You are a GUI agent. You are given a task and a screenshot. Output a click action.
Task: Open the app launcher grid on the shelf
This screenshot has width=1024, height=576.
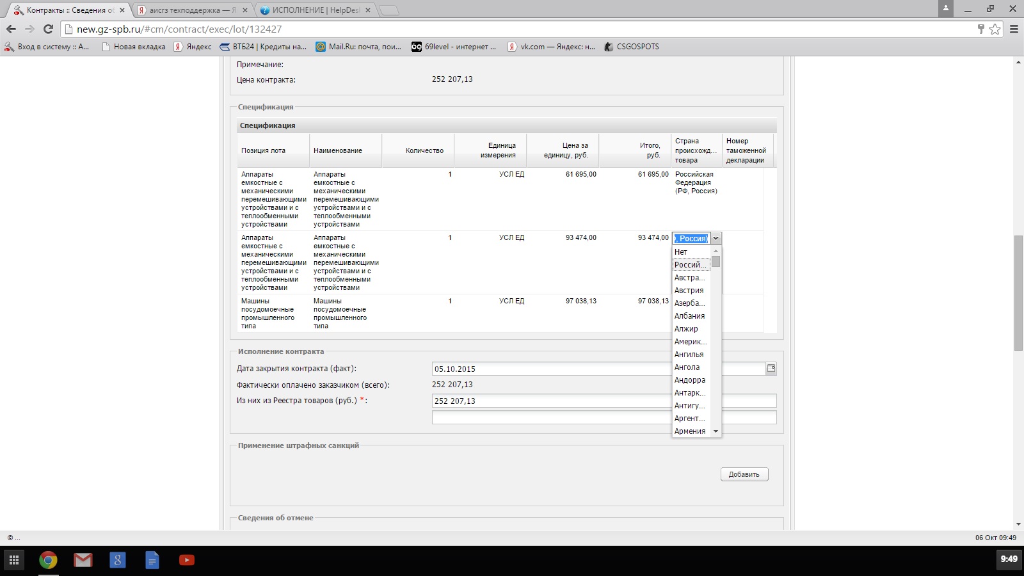(14, 560)
